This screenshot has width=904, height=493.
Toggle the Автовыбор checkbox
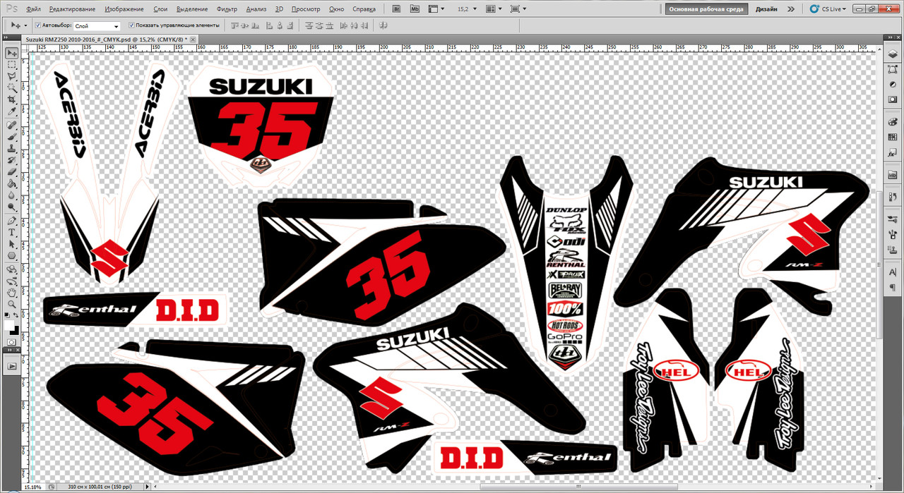[38, 25]
